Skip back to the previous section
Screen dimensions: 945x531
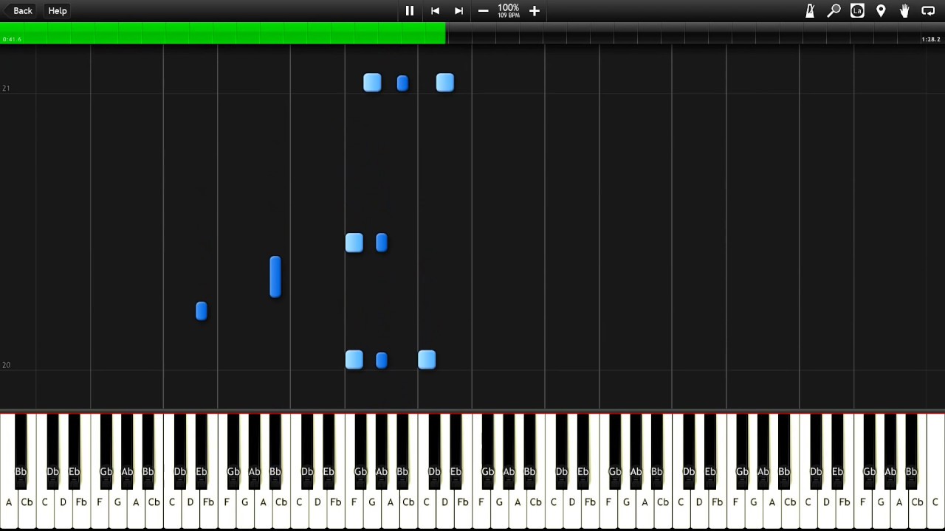pos(436,10)
